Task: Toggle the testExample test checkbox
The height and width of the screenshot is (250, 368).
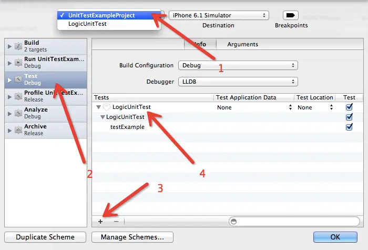Action: pos(349,127)
